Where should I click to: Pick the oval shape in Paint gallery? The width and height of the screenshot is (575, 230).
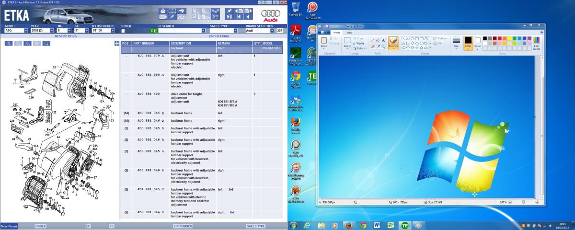coord(413,39)
